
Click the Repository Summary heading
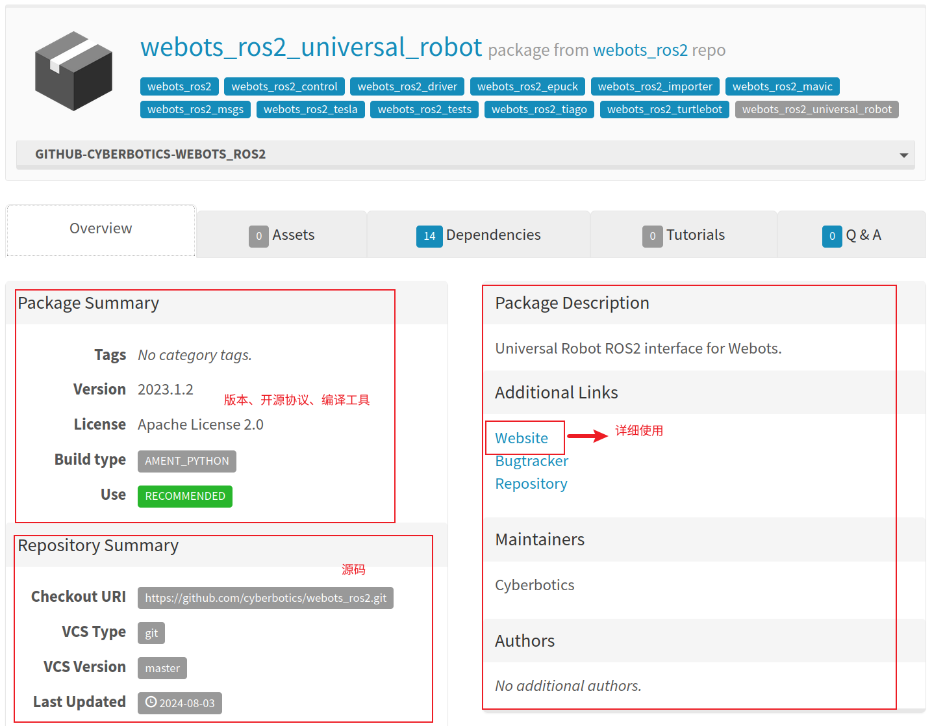click(x=98, y=545)
